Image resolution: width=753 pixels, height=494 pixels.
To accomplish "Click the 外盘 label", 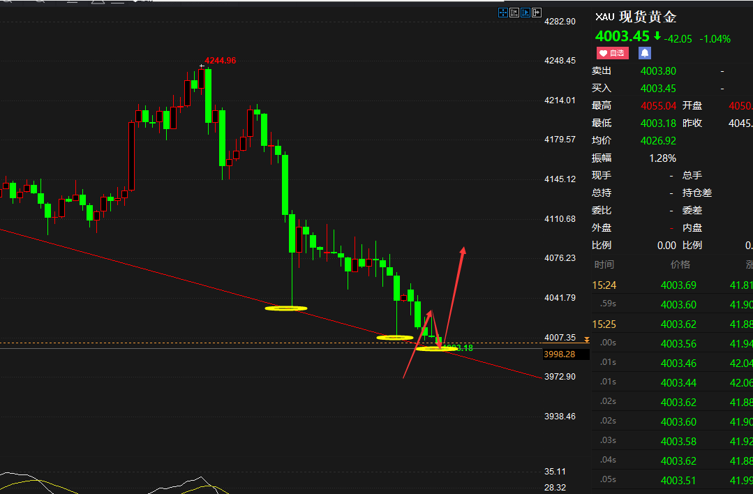I will pyautogui.click(x=602, y=228).
